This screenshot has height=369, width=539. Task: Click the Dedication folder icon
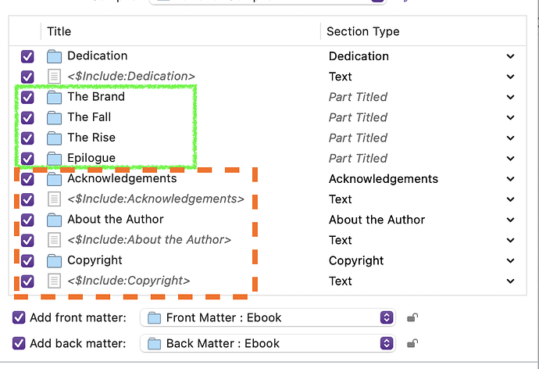pos(54,56)
